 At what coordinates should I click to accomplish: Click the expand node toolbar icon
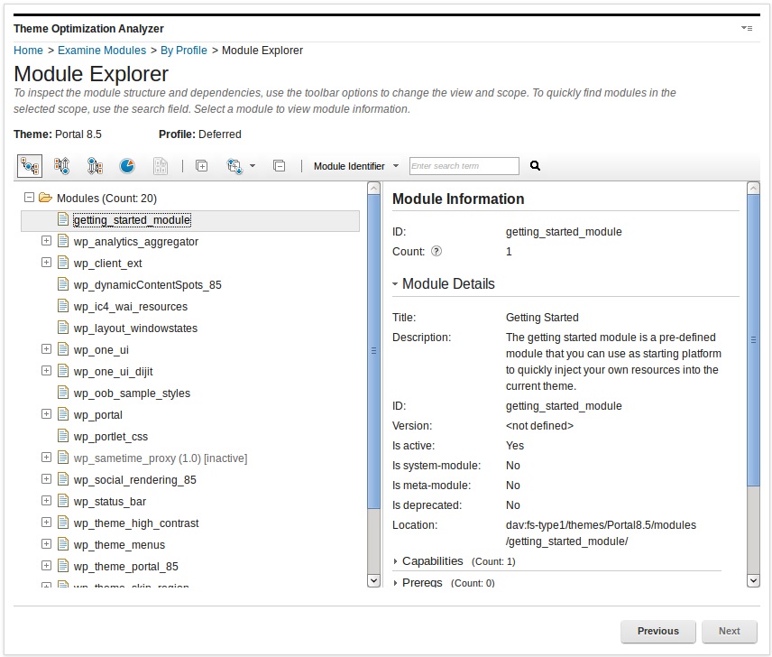coord(201,165)
